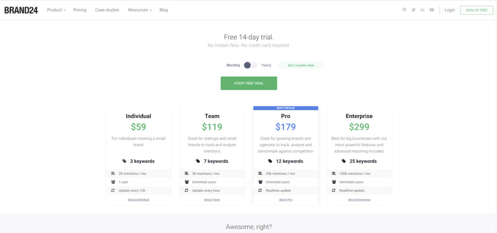Click the 'Update every 12h' row
Viewport: 497px width, 233px height.
coord(138,191)
